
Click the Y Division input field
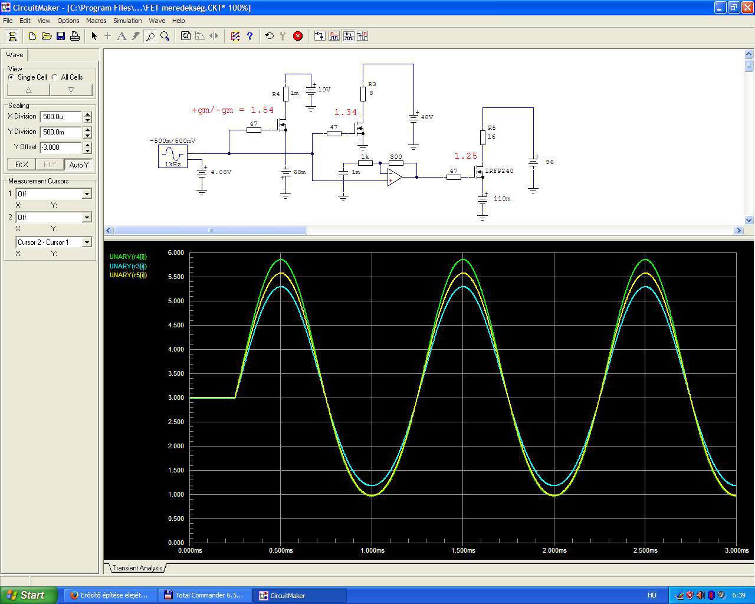(x=61, y=132)
